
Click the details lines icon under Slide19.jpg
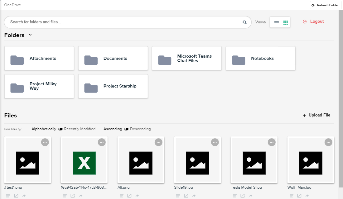178,196
